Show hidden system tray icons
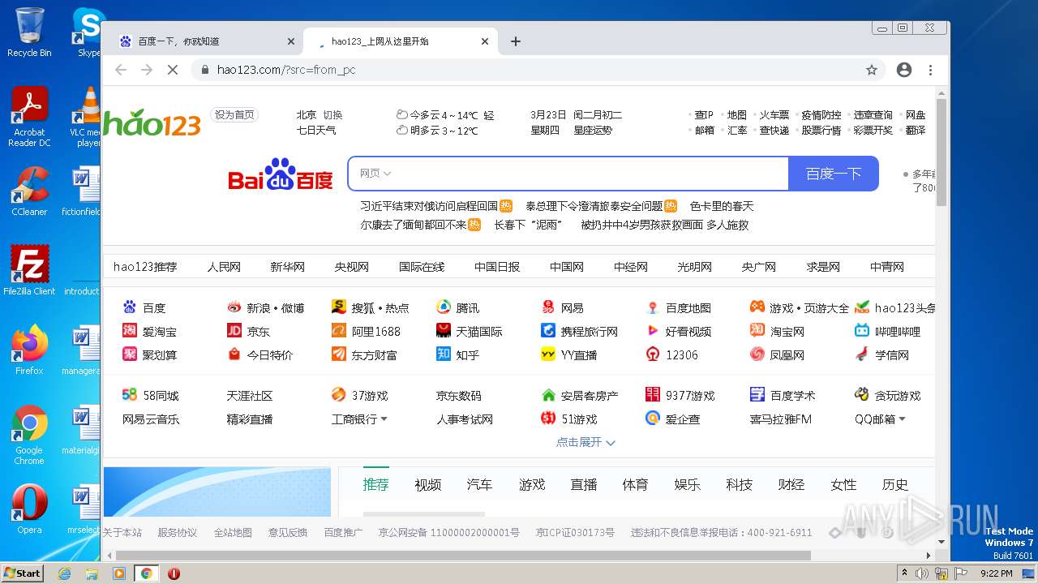This screenshot has height=584, width=1038. (904, 573)
